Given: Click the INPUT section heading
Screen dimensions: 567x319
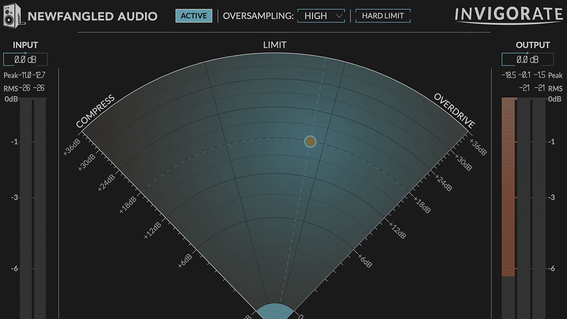Looking at the screenshot, I should click(x=25, y=45).
